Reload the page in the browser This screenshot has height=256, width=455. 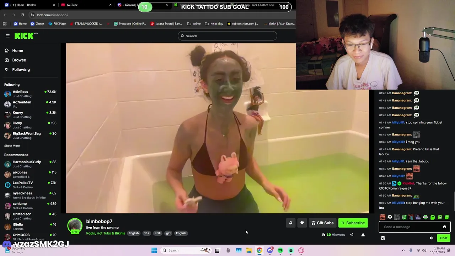[22, 15]
